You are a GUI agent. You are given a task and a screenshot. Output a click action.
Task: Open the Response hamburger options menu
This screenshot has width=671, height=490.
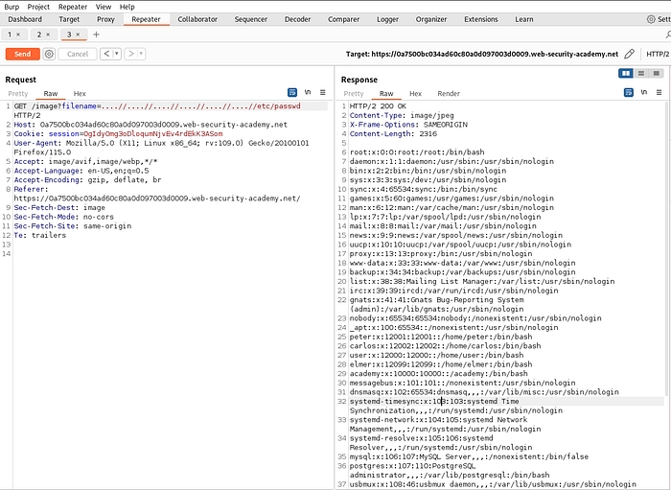[x=658, y=93]
